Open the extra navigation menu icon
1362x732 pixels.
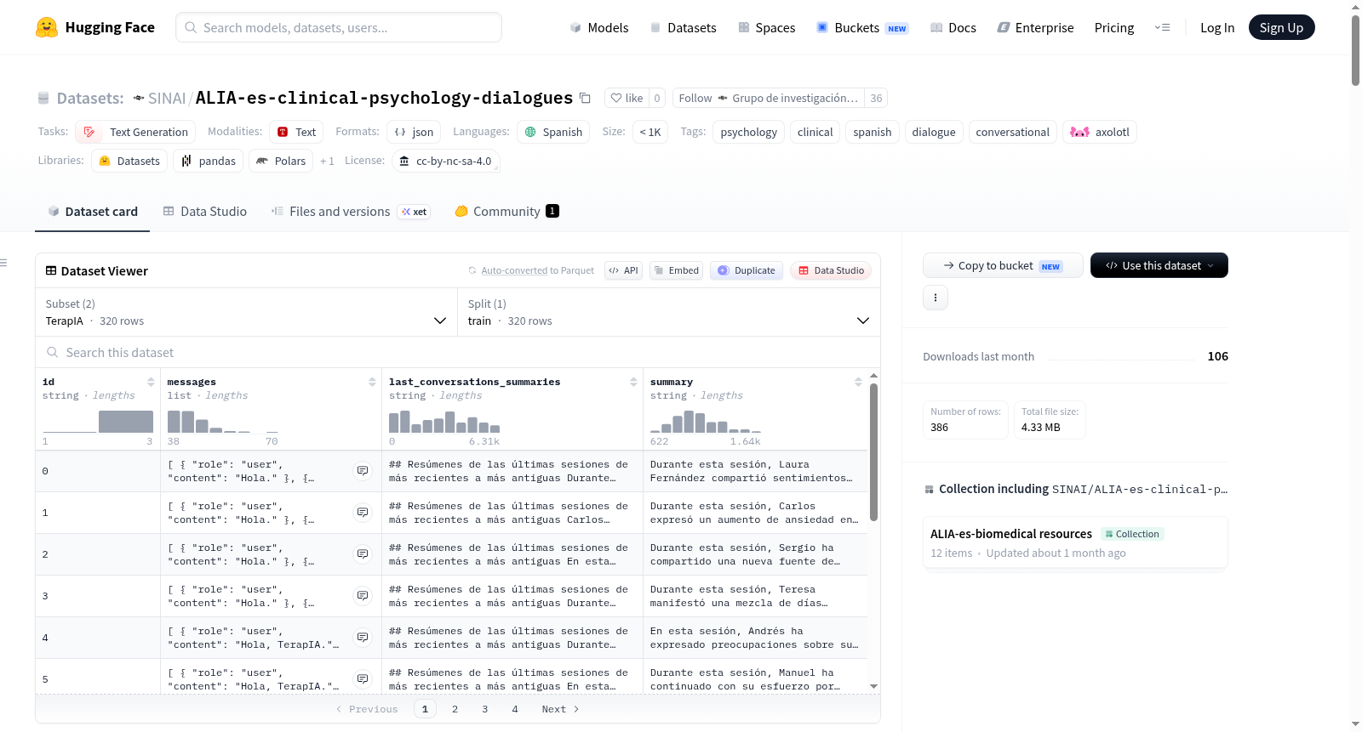[1162, 27]
